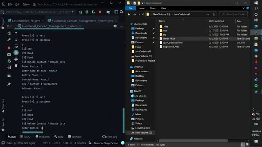262x147 pixels.
Task: Toggle scroll to end in Run console
Action: pyautogui.click(x=16, y=53)
